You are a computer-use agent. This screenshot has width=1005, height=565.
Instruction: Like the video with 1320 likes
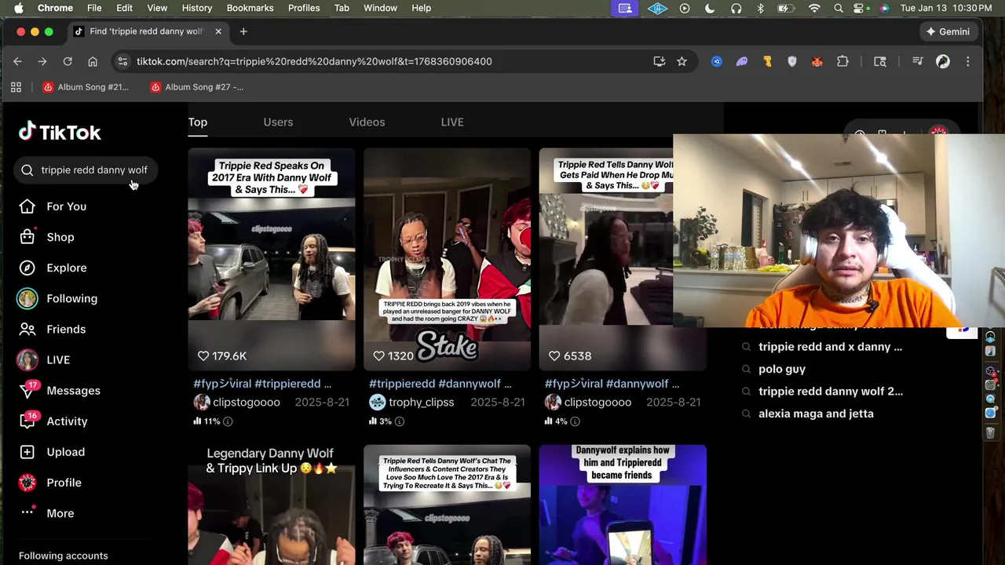[x=378, y=355]
